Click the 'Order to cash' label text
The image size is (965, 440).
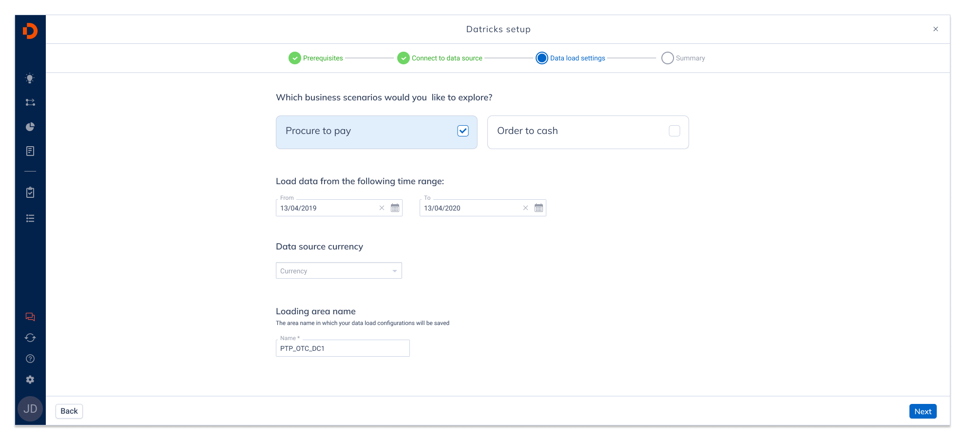click(x=527, y=131)
